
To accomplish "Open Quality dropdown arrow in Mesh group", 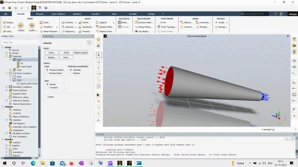I will pyautogui.click(x=37, y=31).
